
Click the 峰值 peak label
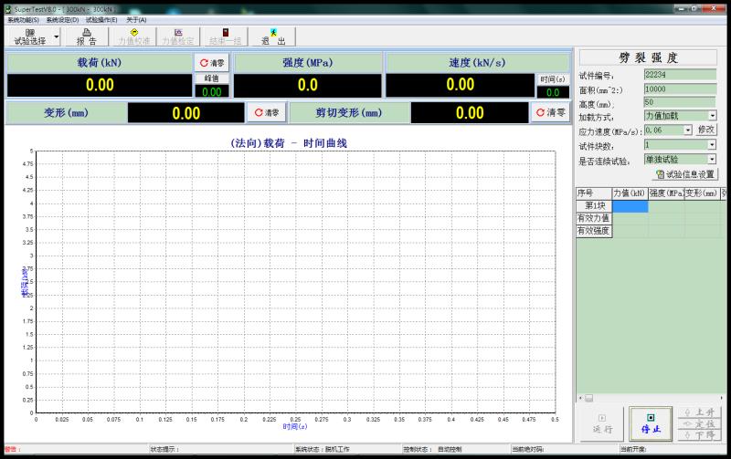tap(212, 78)
